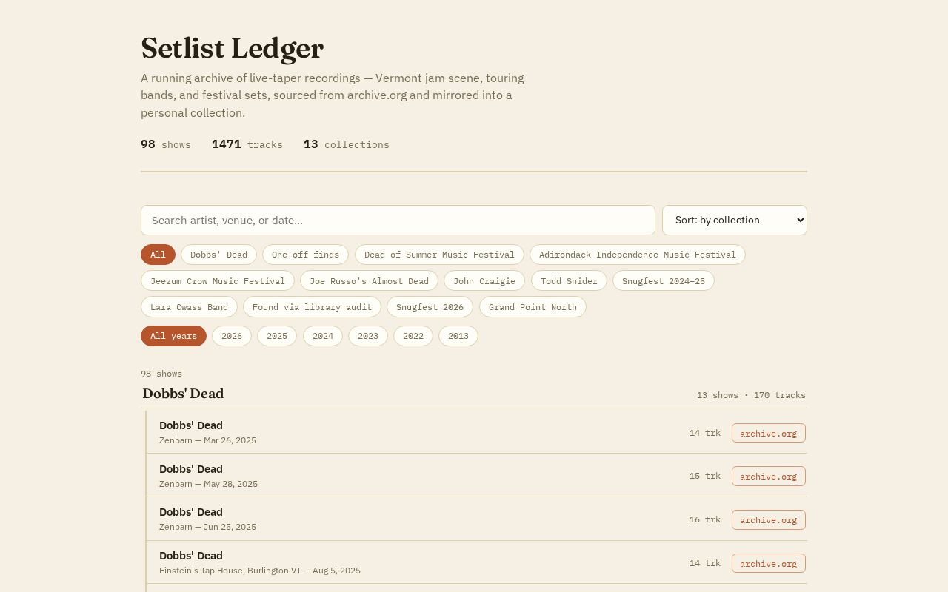The width and height of the screenshot is (948, 592).
Task: Click the Dobbs' Dead collection heading
Action: click(x=183, y=394)
